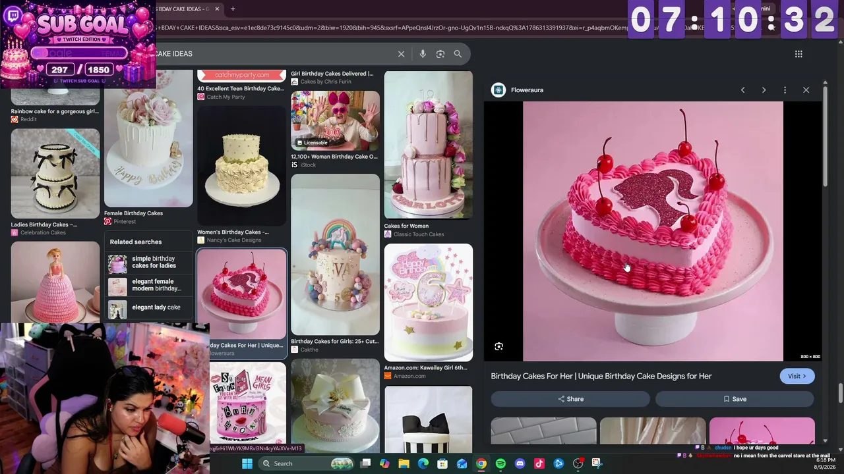844x474 pixels.
Task: Open more options in image preview panel
Action: coord(785,90)
